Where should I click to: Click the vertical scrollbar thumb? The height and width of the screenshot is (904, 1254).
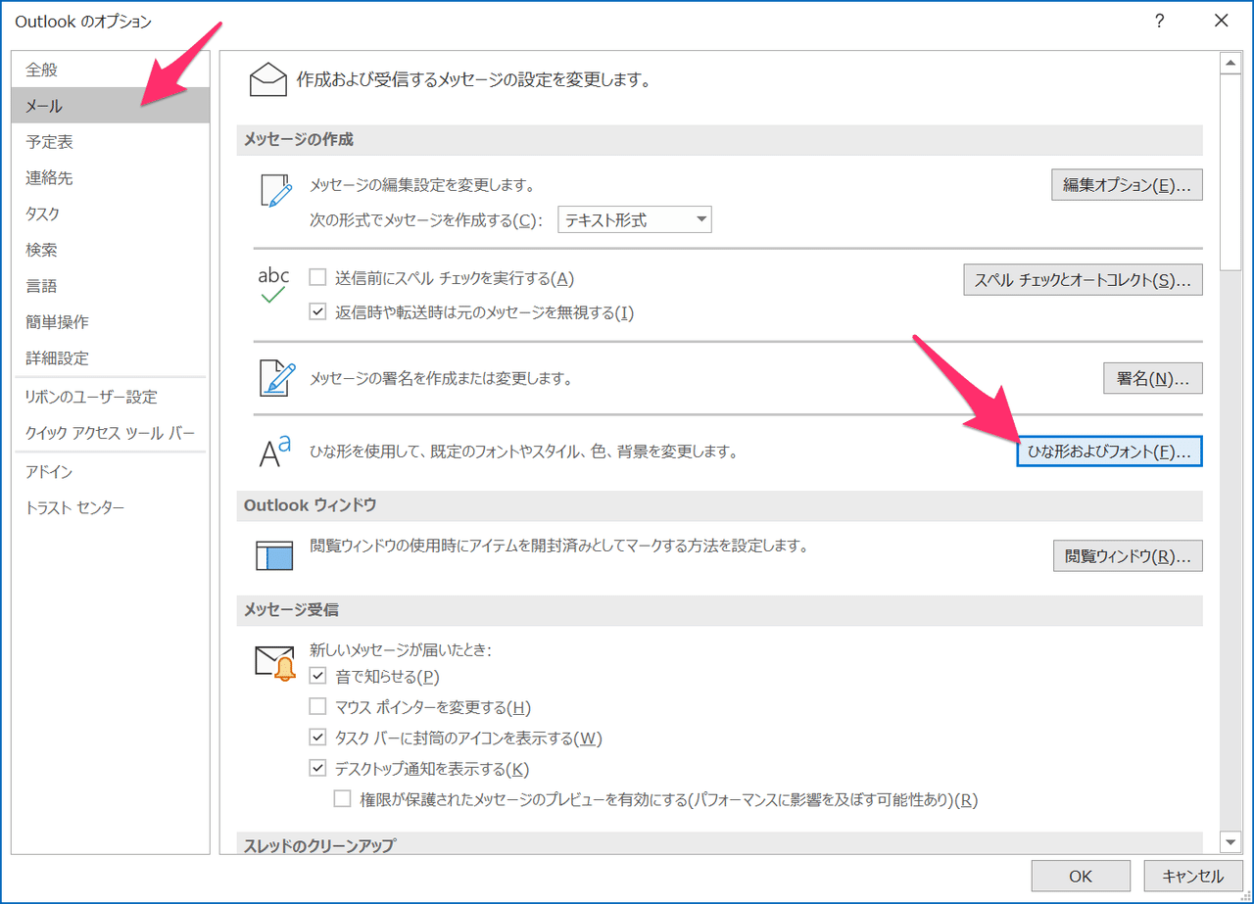(1230, 171)
